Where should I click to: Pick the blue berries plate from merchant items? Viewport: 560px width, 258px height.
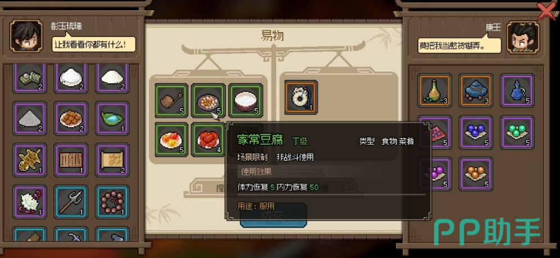[476, 132]
